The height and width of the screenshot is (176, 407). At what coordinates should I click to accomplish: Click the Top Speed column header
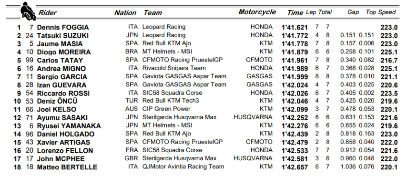(380, 12)
